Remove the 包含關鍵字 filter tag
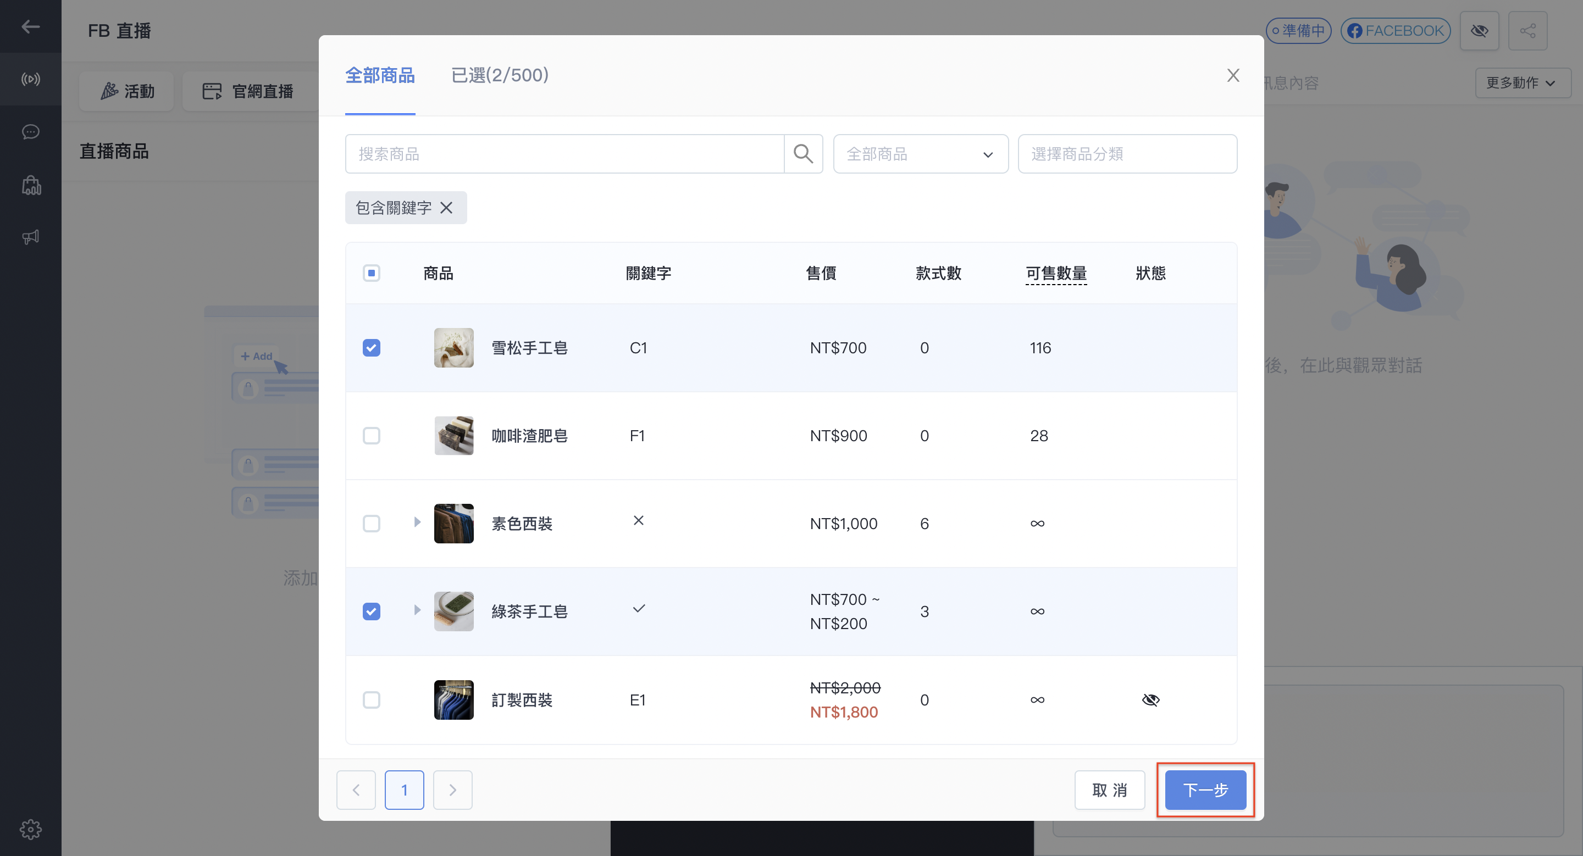Viewport: 1583px width, 856px height. (x=447, y=208)
